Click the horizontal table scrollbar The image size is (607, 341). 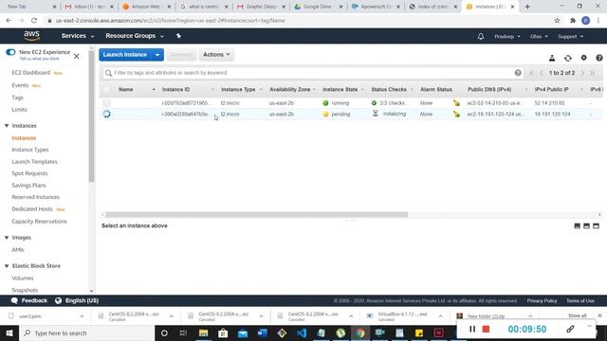[256, 215]
